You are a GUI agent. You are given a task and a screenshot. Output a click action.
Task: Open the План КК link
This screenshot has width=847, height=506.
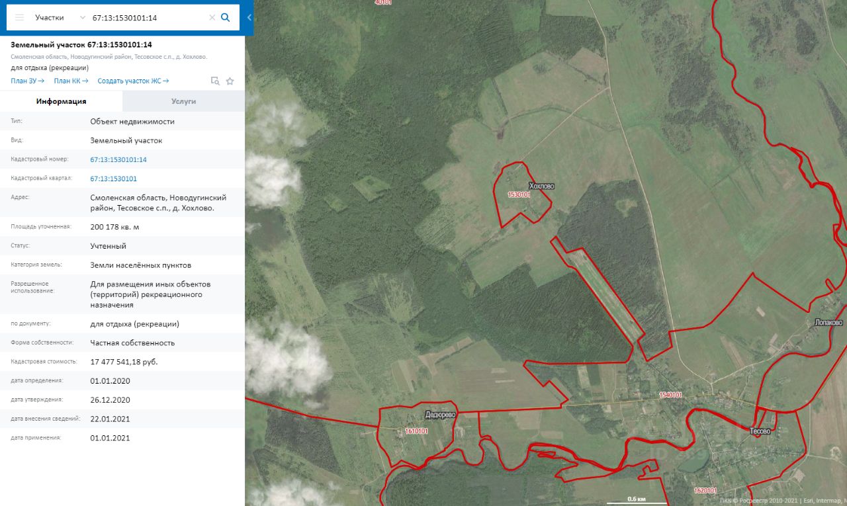71,81
